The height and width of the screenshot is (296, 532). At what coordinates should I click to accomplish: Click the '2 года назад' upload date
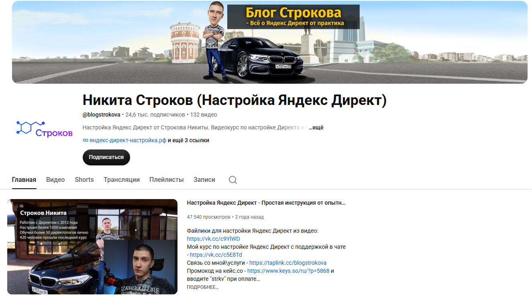click(249, 217)
